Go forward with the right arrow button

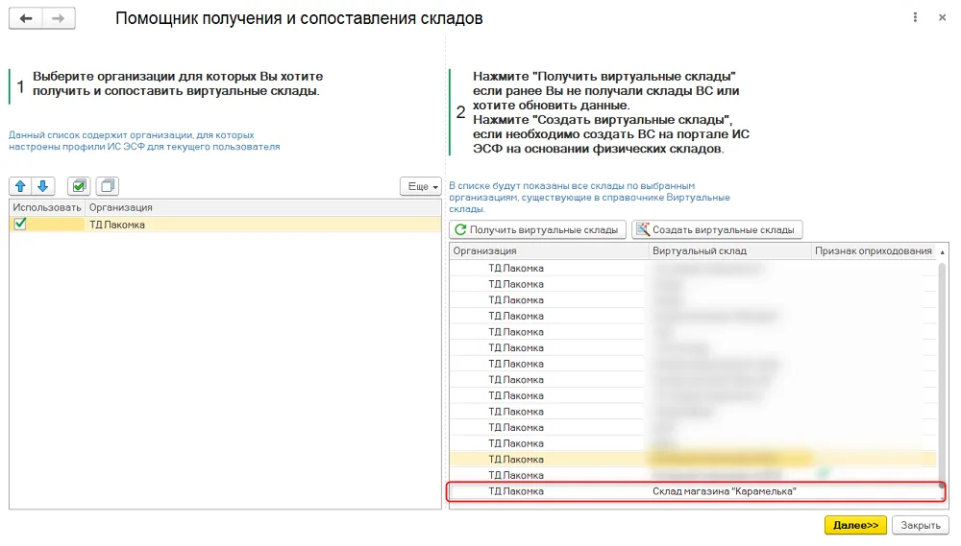click(59, 18)
